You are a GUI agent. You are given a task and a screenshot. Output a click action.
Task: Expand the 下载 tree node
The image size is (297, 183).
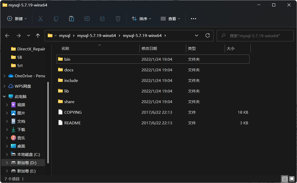tap(7, 129)
